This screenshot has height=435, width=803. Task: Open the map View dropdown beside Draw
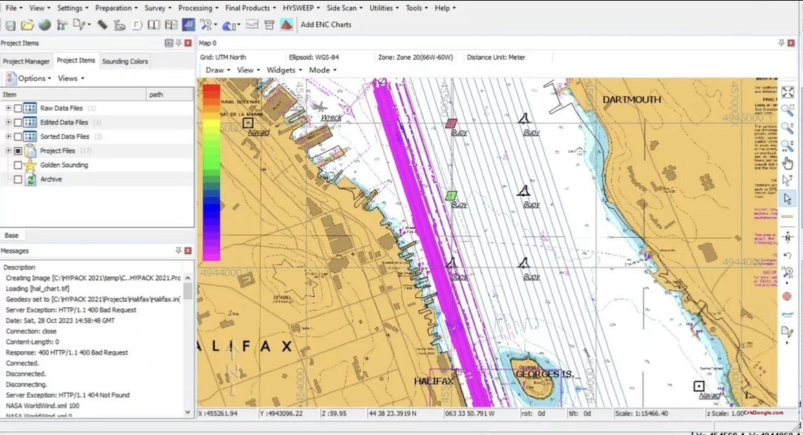[x=248, y=70]
